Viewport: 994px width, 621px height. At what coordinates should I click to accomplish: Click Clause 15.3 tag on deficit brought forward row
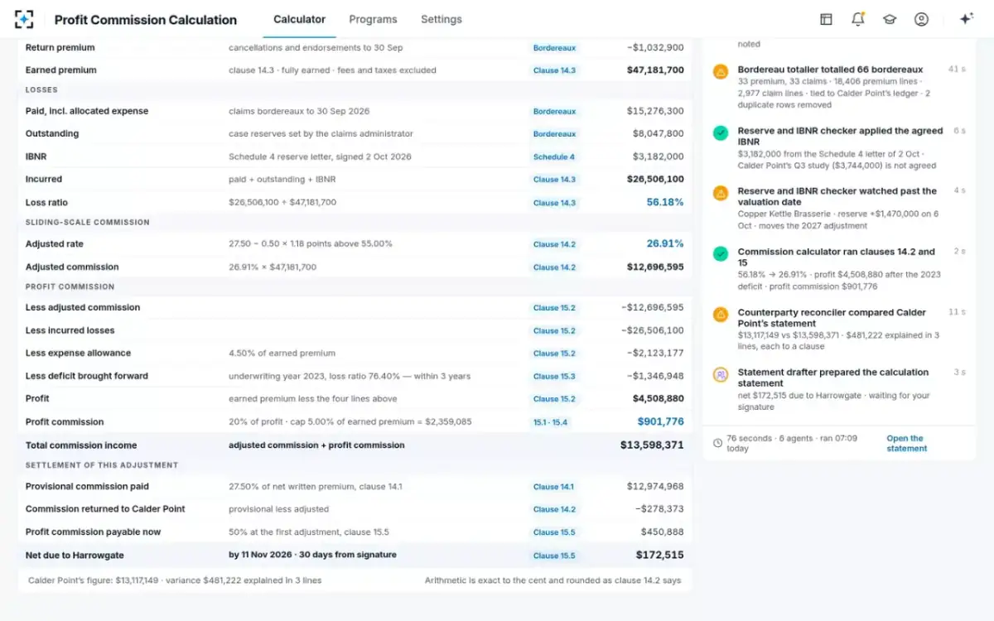pyautogui.click(x=554, y=376)
